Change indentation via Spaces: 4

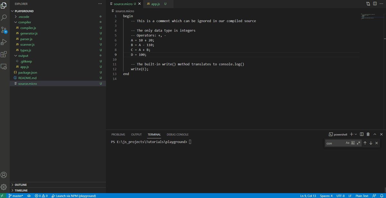326,196
